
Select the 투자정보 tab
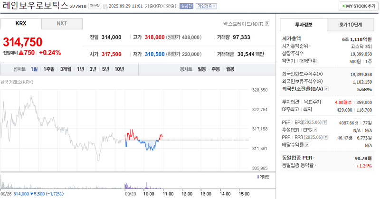point(304,25)
